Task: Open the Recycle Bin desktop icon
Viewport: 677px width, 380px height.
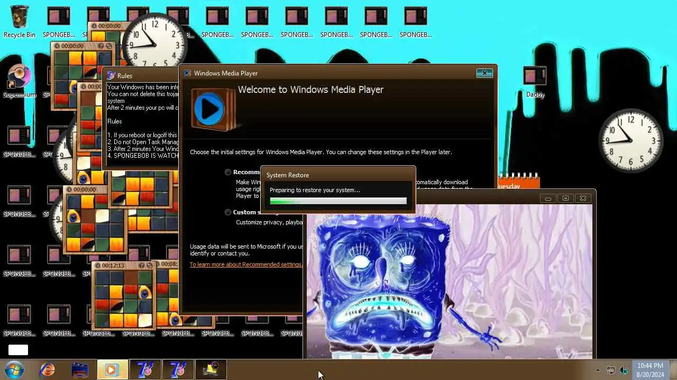Action: pos(20,22)
